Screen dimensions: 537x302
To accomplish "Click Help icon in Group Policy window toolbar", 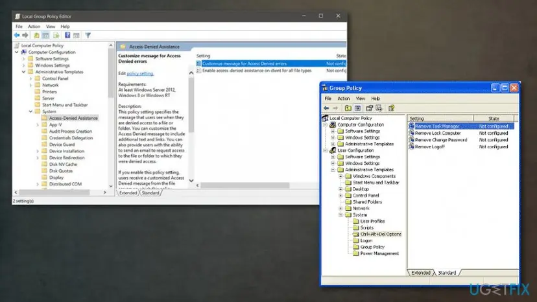I will click(x=391, y=108).
